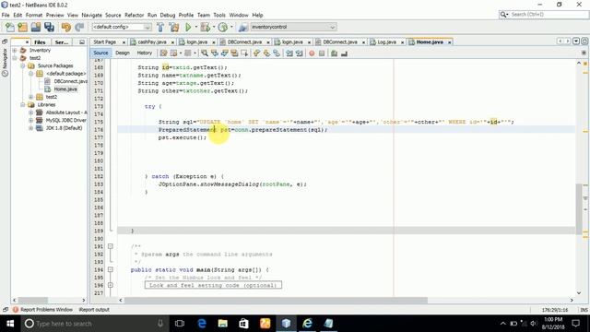Click the Debug Project toolbar icon
This screenshot has width=590, height=332.
point(206,27)
